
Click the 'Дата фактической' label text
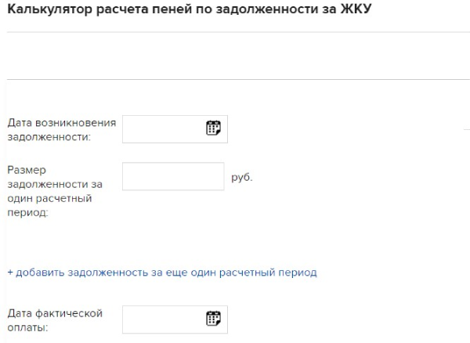(55, 313)
